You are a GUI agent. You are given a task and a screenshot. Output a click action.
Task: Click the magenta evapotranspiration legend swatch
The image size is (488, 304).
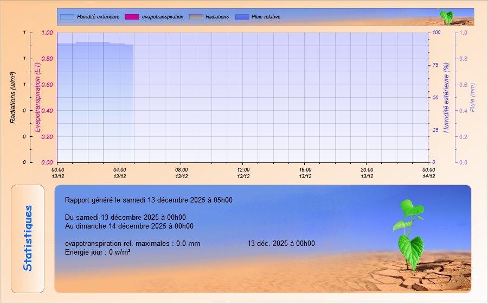(132, 17)
